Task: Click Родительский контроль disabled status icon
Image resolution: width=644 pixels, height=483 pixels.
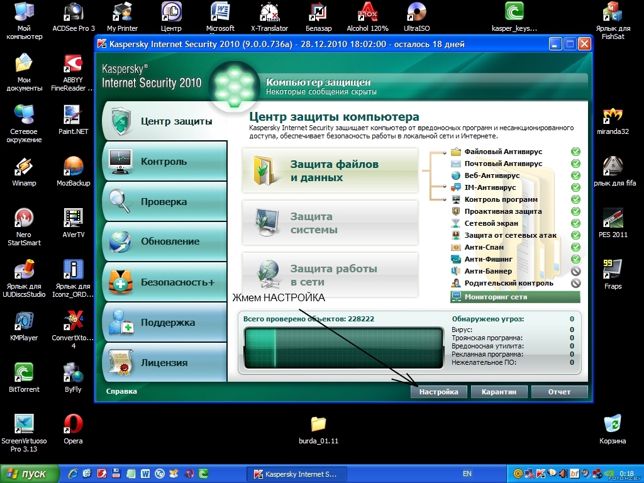Action: [576, 283]
